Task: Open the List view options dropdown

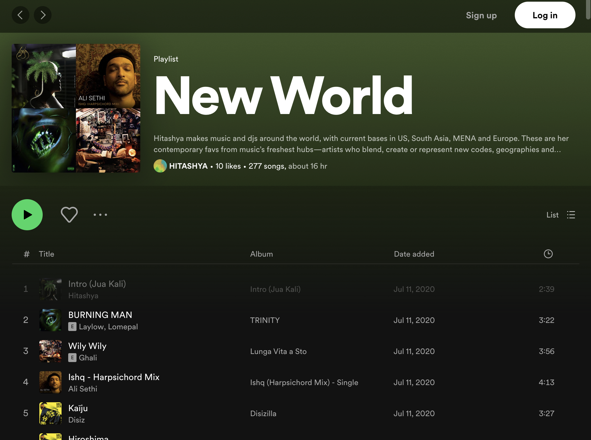Action: 561,215
